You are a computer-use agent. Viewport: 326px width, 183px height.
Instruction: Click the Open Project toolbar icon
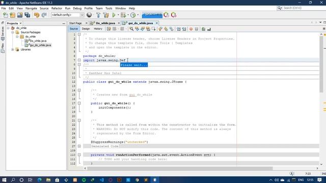20,15
